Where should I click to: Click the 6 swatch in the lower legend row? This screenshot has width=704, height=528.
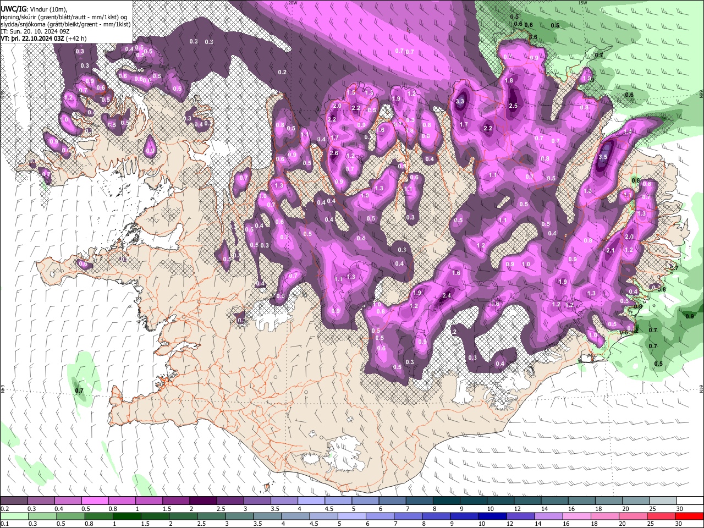[x=380, y=516]
